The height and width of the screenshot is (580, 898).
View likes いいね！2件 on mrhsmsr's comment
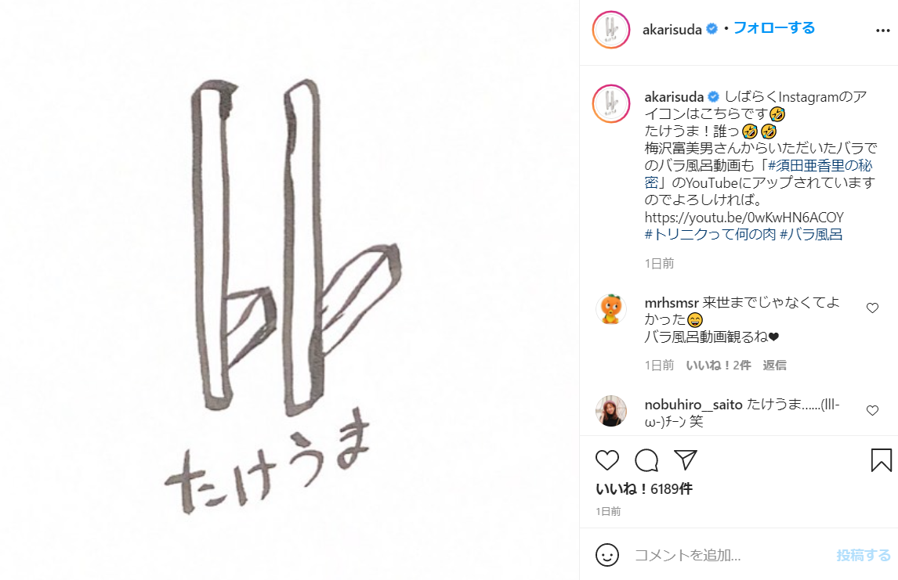pos(719,365)
